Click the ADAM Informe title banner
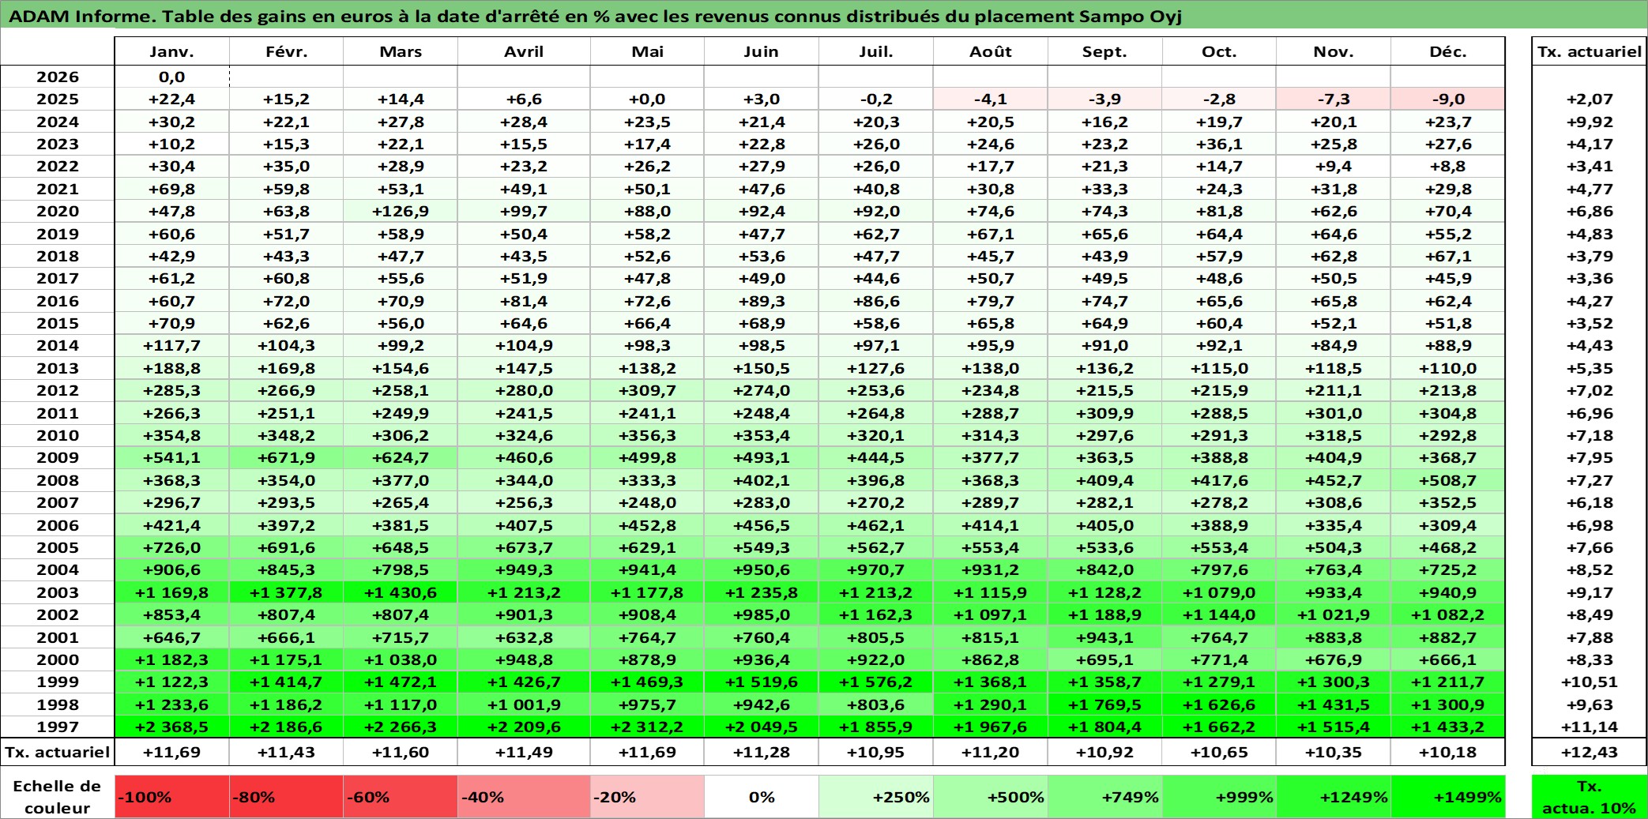The image size is (1648, 819). [x=824, y=15]
